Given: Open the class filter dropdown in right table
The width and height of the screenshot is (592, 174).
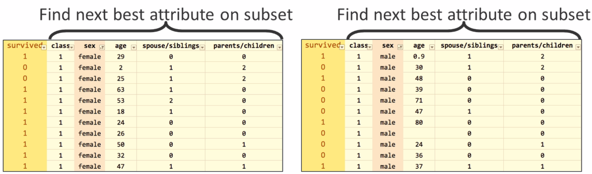Looking at the screenshot, I should (370, 47).
